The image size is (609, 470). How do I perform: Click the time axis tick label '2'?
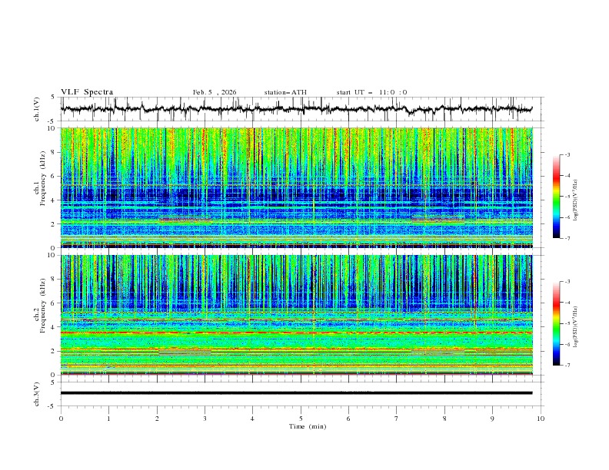pyautogui.click(x=157, y=419)
